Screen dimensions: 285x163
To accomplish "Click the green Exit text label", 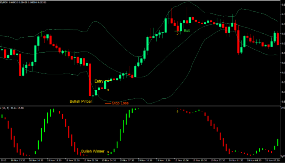I will click(x=187, y=30).
